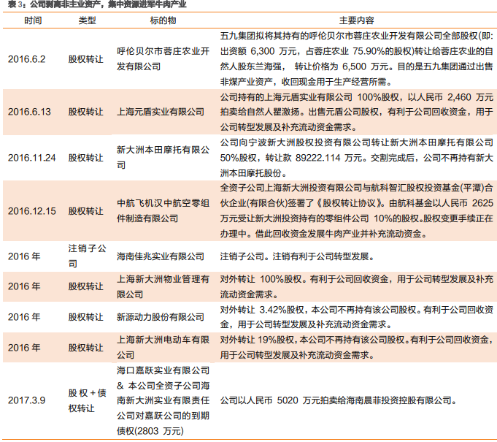Click 中航飞机汉中航空零组件制造有限公司 cell
The image size is (497, 442).
[x=163, y=210]
